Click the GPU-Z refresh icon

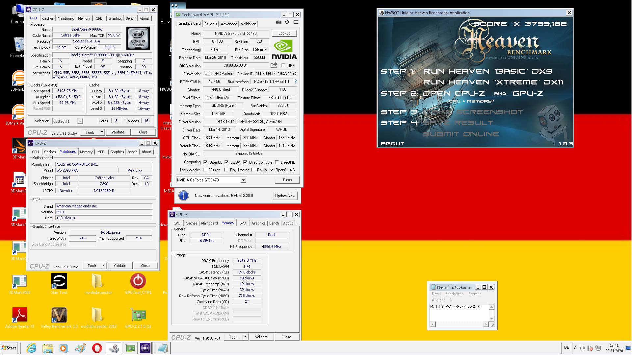[287, 22]
